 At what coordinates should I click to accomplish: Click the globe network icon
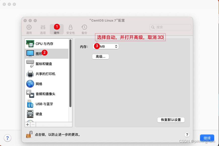pyautogui.click(x=30, y=84)
